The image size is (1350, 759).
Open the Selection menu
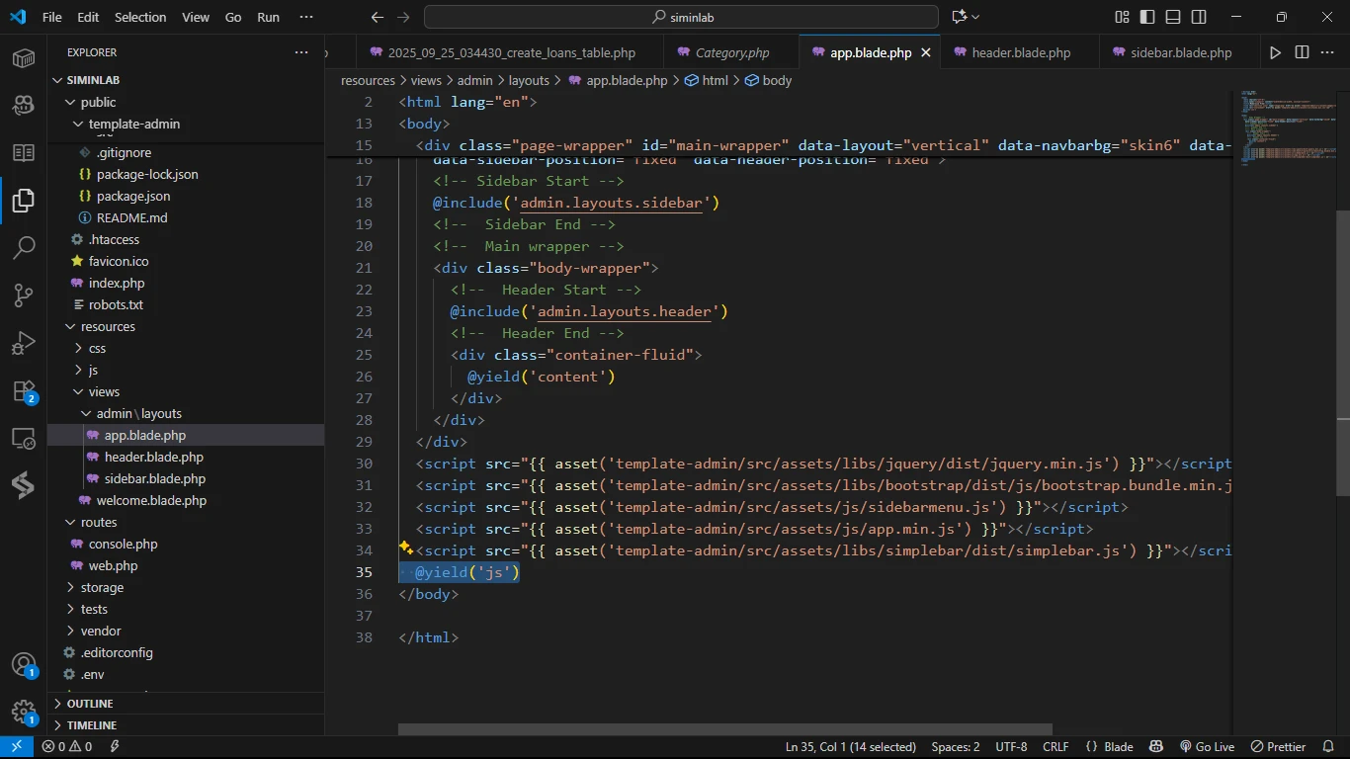[140, 17]
